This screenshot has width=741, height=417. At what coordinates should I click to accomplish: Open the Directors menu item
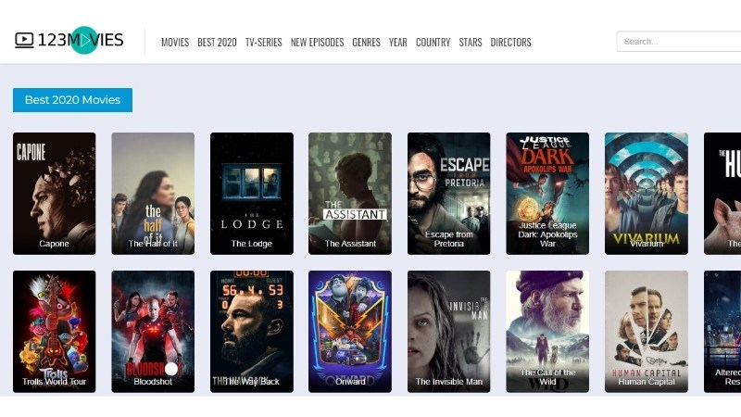click(511, 42)
